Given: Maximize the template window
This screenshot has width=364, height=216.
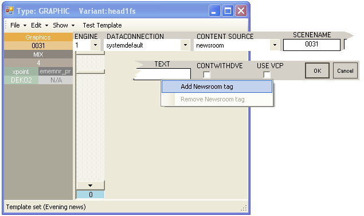Looking at the screenshot, I should pyautogui.click(x=228, y=11).
